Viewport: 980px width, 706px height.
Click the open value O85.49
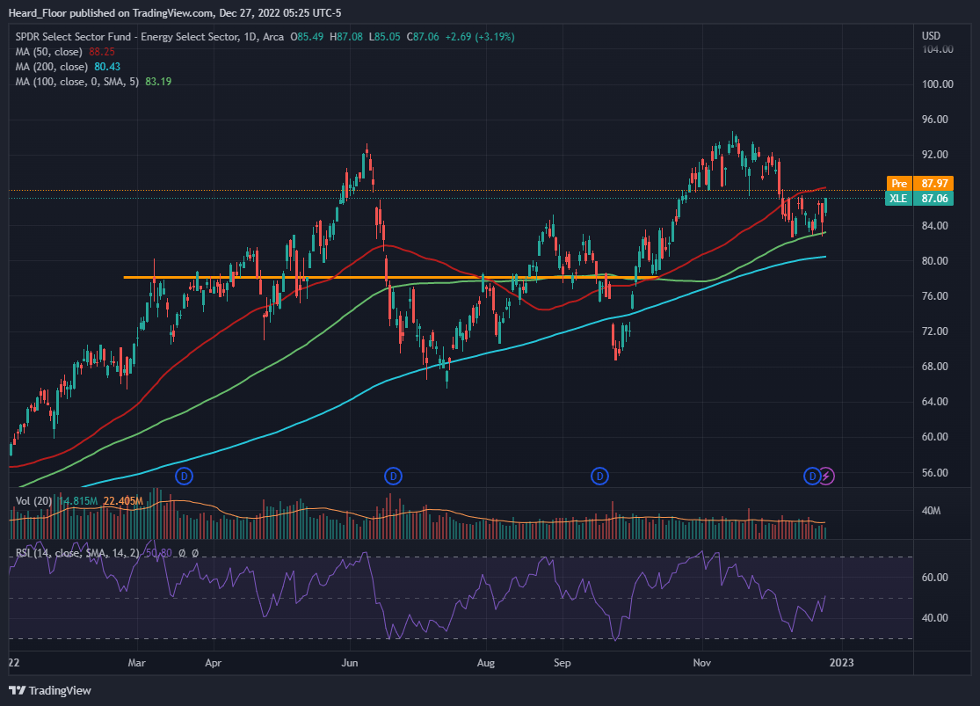307,37
